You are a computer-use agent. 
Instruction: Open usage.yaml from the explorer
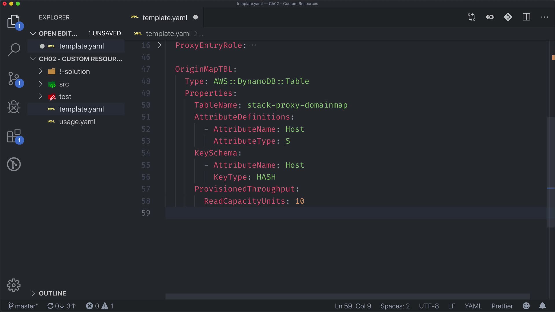77,122
